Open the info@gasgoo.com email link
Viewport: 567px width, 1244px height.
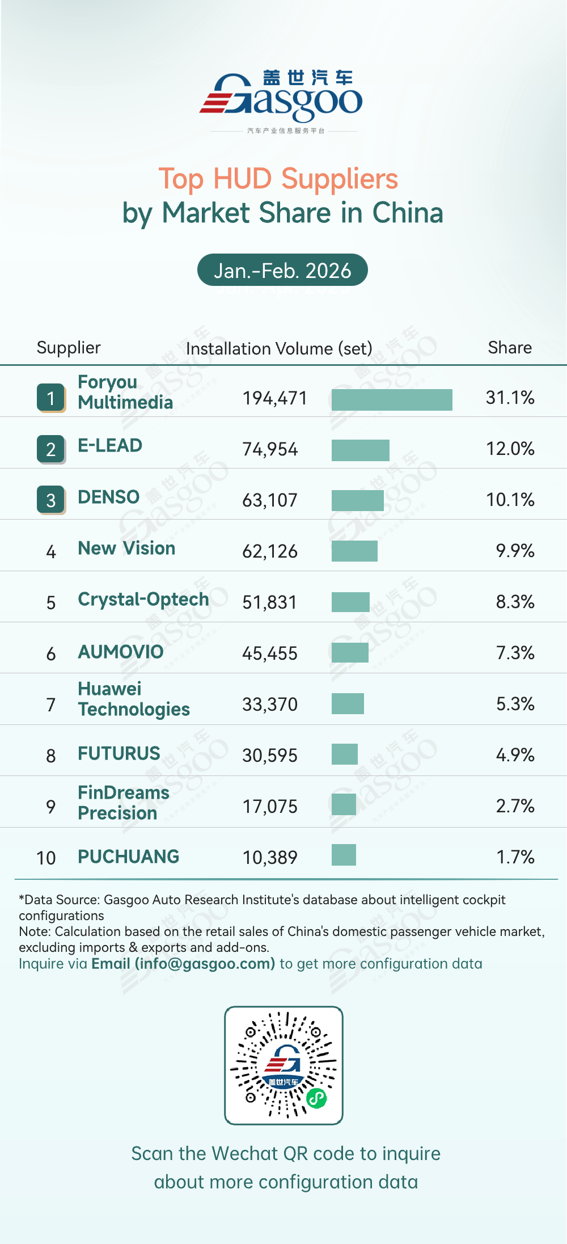point(183,964)
